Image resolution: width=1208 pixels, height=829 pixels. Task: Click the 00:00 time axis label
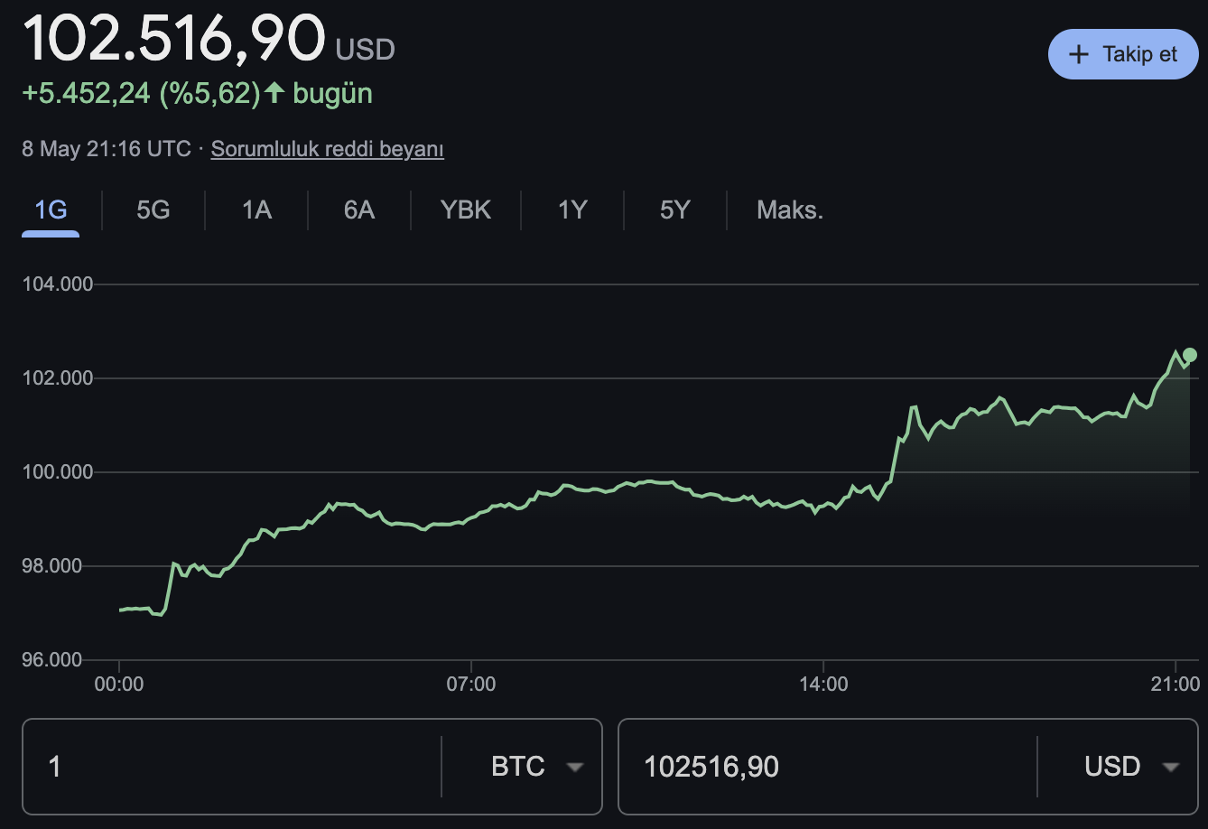(119, 685)
